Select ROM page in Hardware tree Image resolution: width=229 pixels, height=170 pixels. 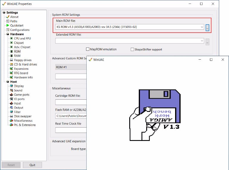(x=17, y=51)
